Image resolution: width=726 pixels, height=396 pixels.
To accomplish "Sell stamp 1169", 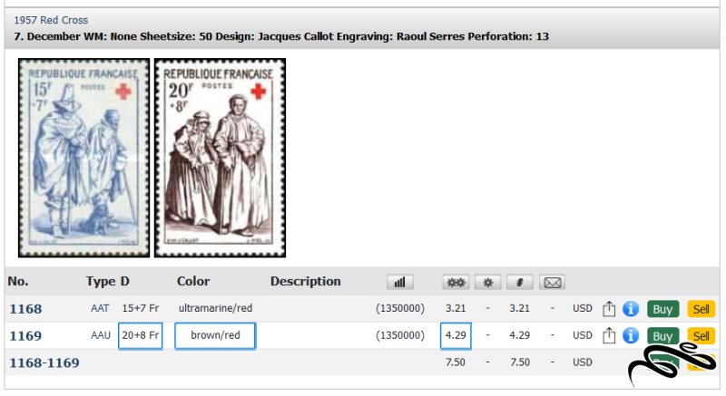I will click(x=701, y=336).
